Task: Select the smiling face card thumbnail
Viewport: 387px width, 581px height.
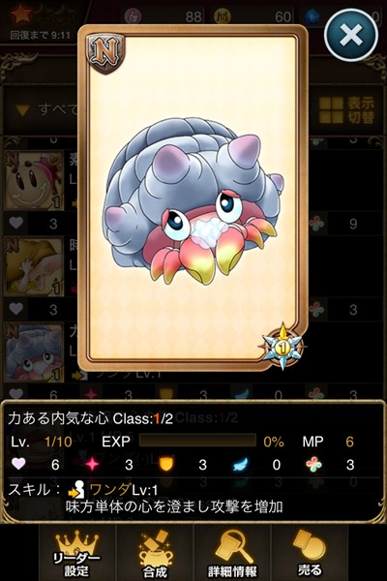Action: pos(34,180)
